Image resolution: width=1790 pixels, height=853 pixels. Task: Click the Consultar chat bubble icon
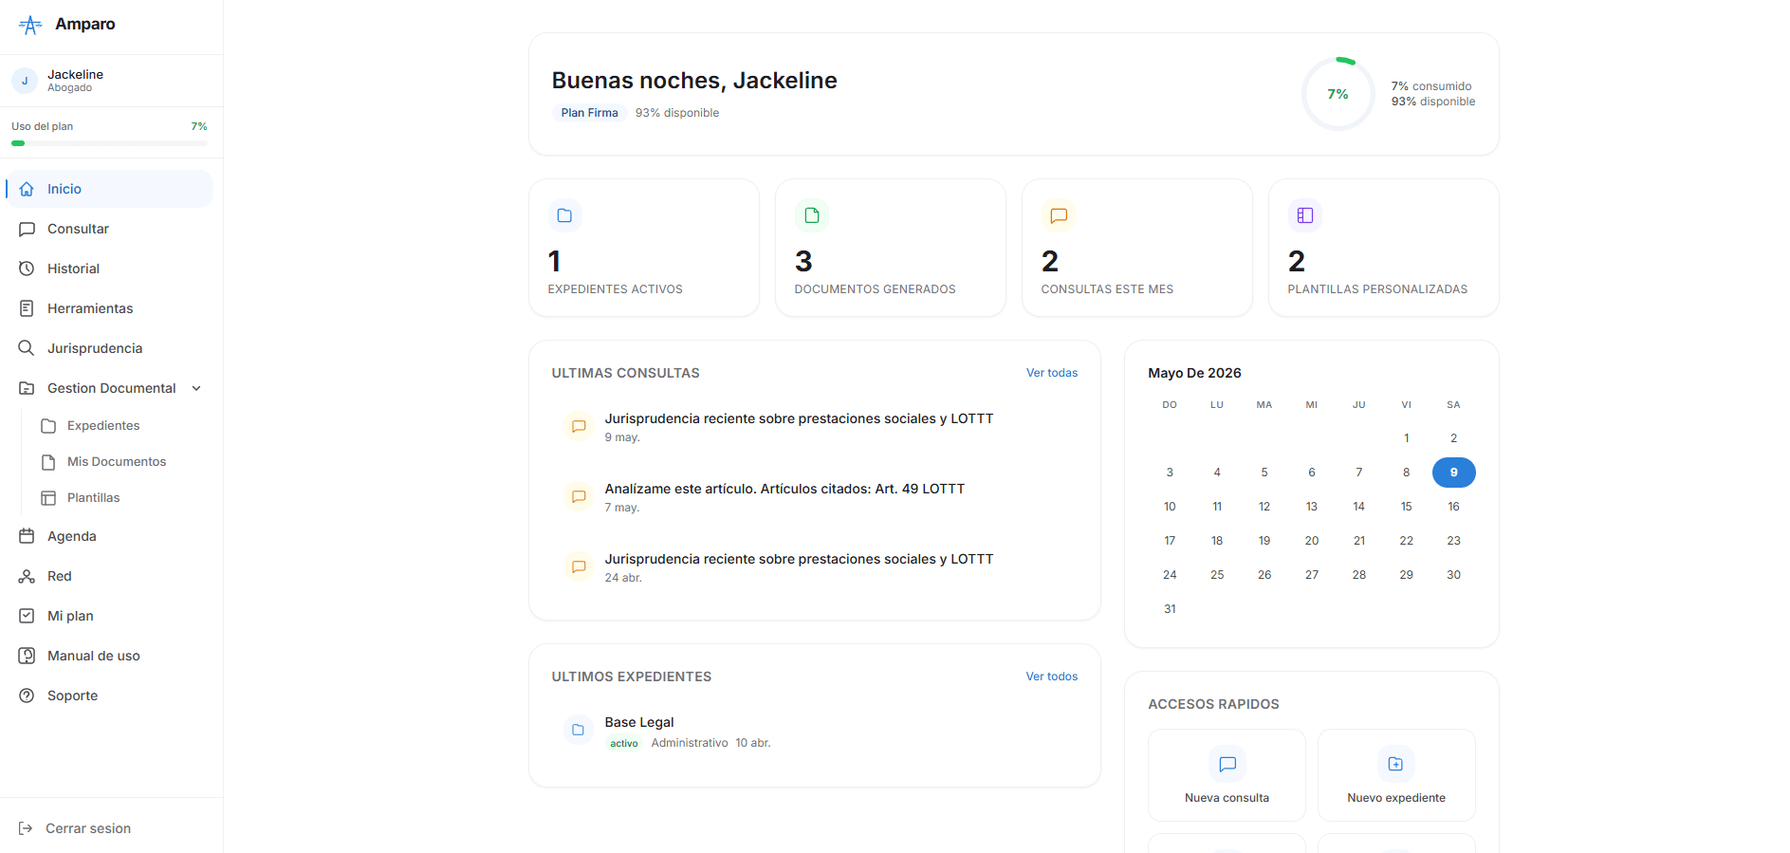27,229
